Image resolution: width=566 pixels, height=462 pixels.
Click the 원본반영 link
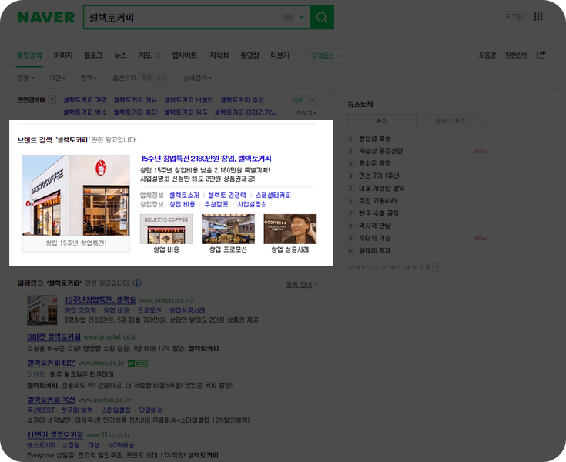pyautogui.click(x=516, y=55)
